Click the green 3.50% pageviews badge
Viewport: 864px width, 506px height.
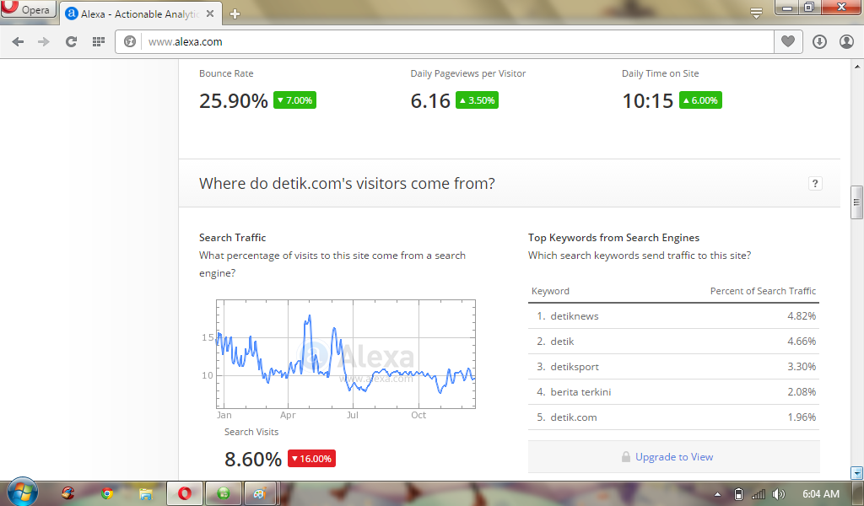pyautogui.click(x=478, y=100)
